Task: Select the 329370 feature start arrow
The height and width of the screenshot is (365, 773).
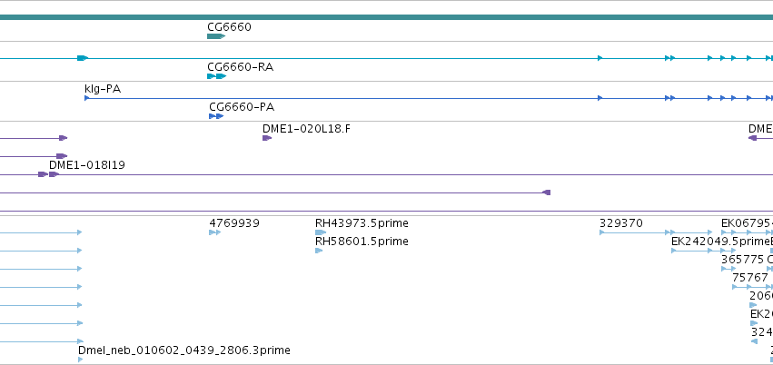Action: coord(602,232)
